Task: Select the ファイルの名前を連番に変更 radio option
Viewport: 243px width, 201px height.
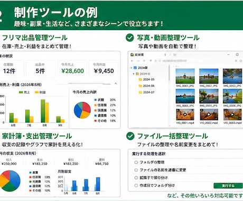Action: click(x=136, y=170)
